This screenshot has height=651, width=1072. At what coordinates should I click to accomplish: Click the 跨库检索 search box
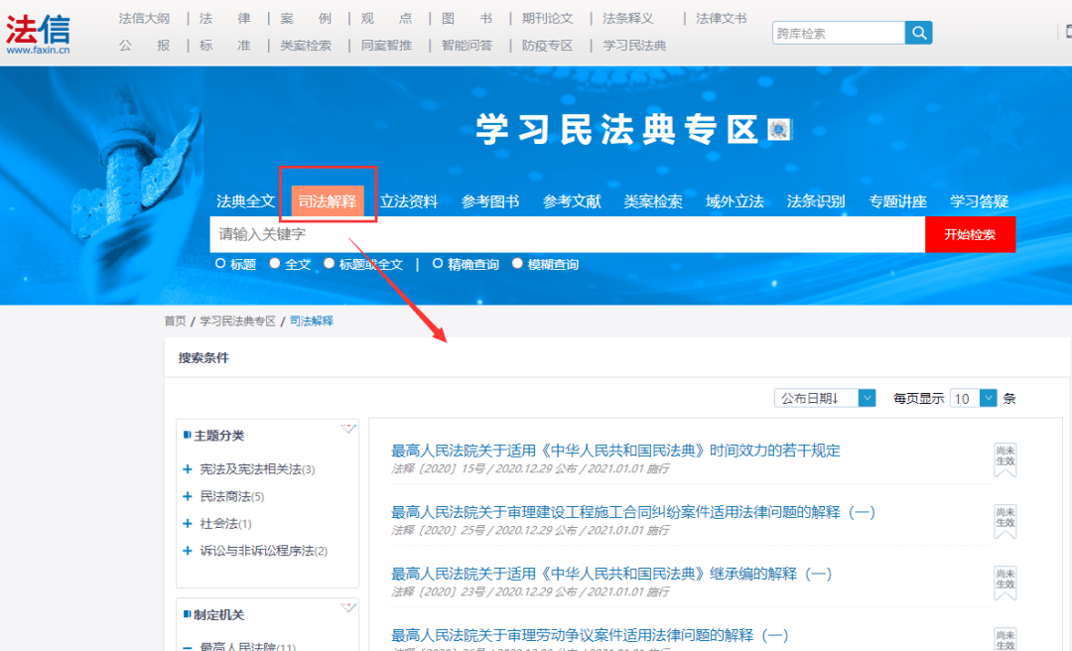click(839, 33)
